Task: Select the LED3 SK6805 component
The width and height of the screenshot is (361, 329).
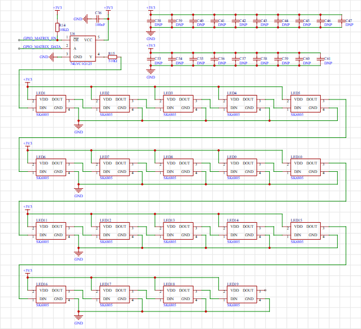Action: coord(178,104)
